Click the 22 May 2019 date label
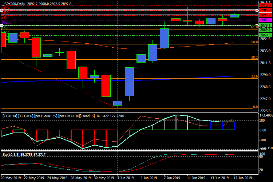 (34, 178)
